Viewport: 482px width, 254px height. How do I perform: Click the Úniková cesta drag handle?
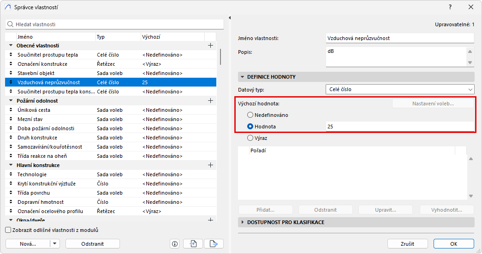click(11, 110)
